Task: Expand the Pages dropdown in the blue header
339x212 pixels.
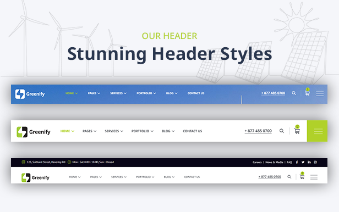Action: point(94,93)
